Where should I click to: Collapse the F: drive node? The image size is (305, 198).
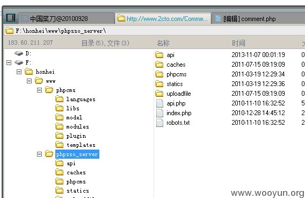[9, 62]
